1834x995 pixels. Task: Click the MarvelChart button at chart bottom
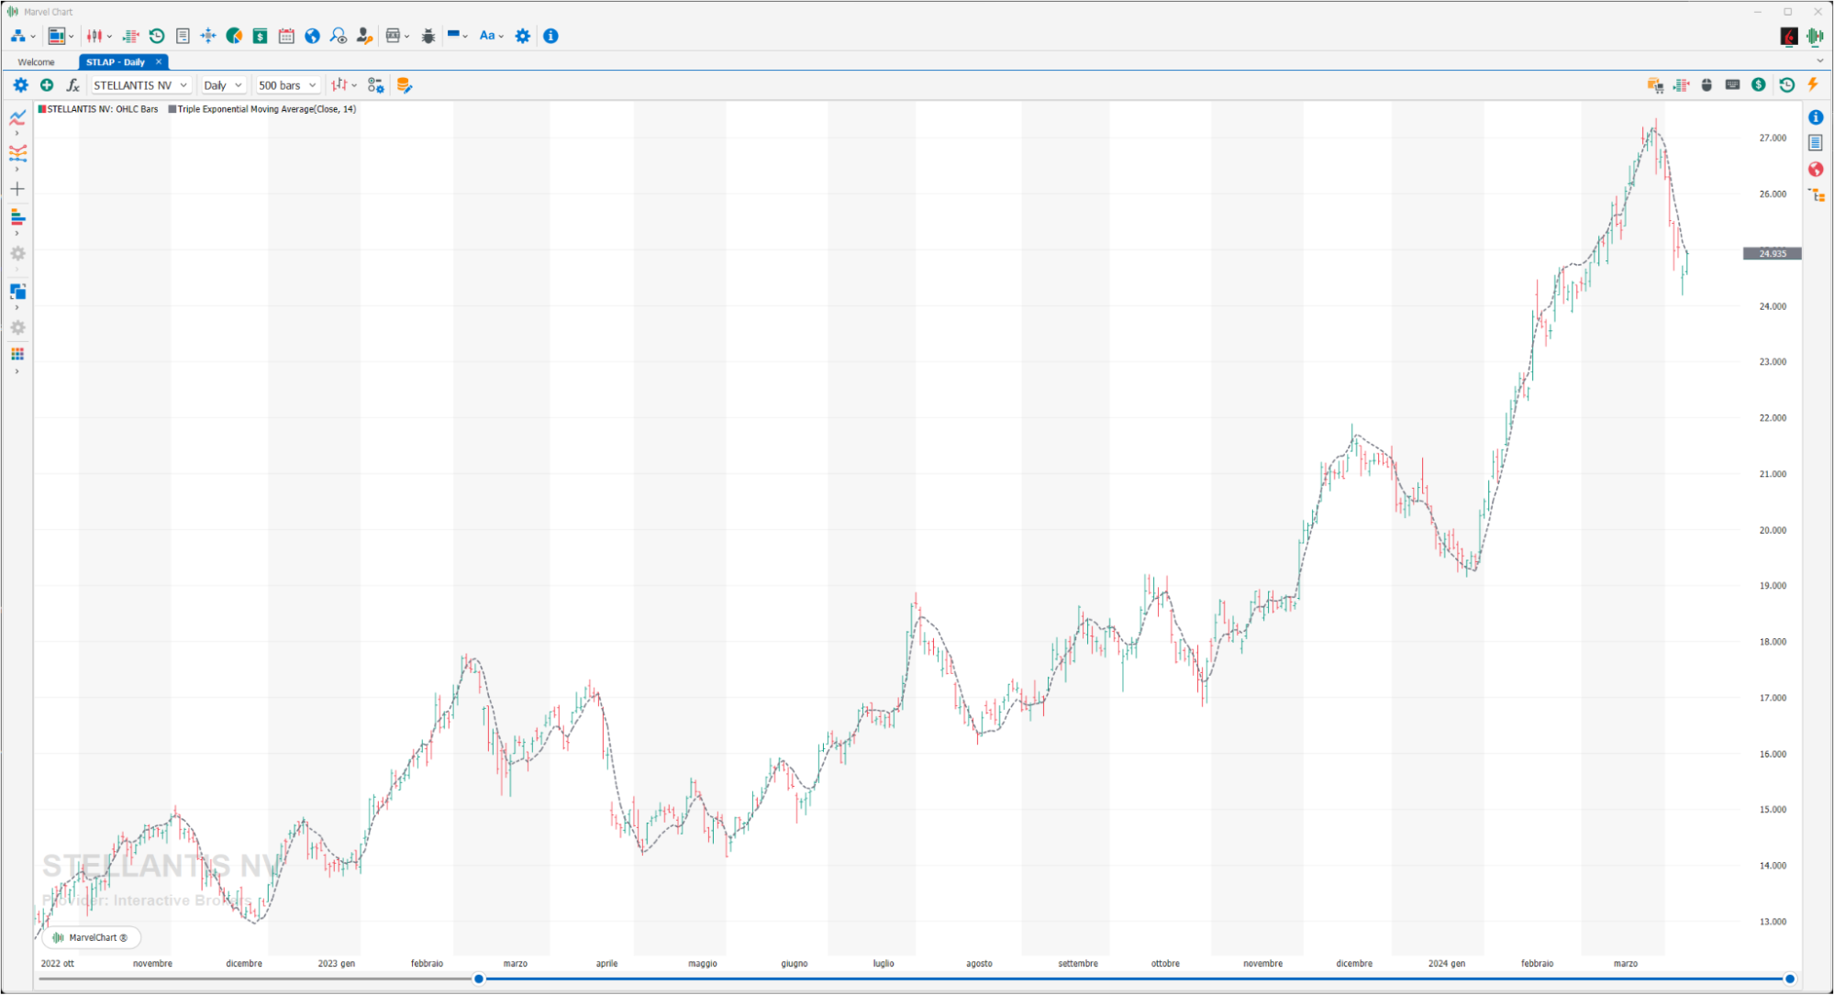91,937
